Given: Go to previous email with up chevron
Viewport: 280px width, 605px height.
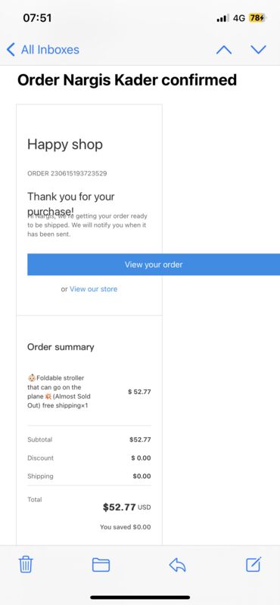Looking at the screenshot, I should coord(224,50).
